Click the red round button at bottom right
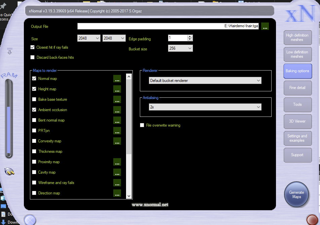320x225 pixels. (312, 220)
